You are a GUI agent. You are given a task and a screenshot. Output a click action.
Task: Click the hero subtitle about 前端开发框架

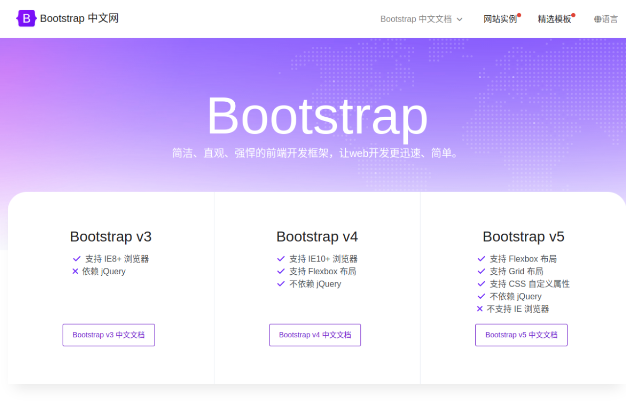pyautogui.click(x=317, y=153)
